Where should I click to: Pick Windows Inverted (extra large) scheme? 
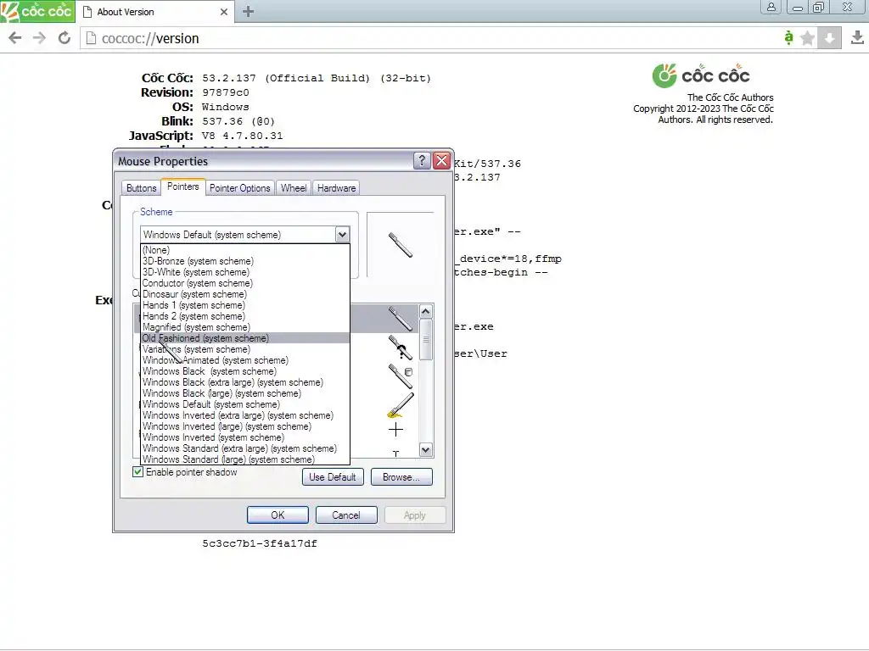coord(245,415)
